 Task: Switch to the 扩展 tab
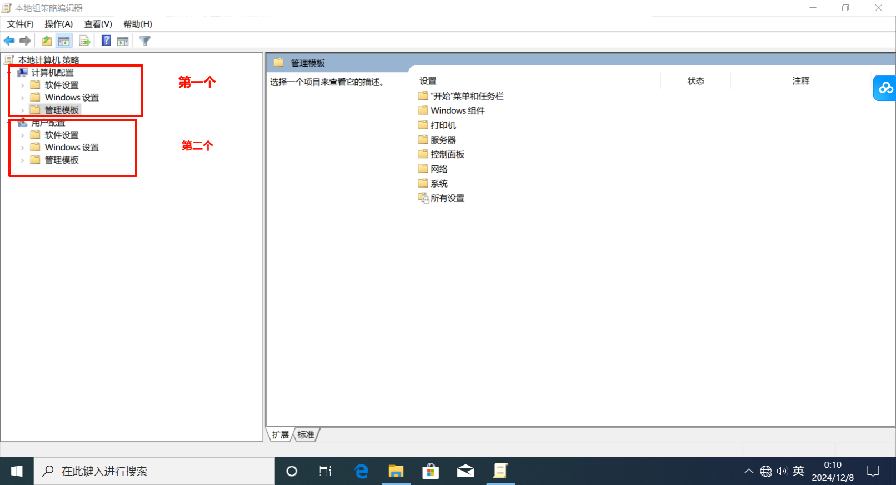click(x=281, y=435)
